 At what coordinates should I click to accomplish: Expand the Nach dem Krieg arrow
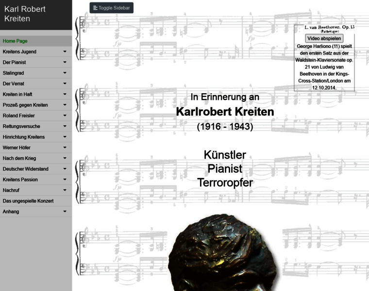tap(65, 158)
